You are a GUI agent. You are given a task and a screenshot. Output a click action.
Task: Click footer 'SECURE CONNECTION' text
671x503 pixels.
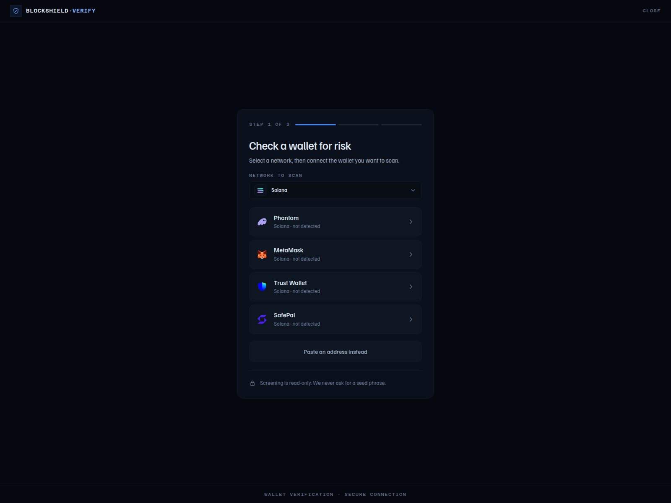pyautogui.click(x=375, y=495)
